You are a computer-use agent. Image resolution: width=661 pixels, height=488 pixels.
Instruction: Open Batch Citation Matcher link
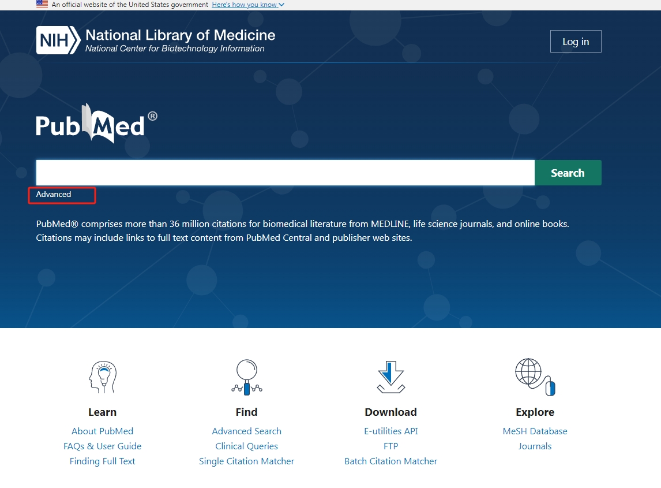[x=391, y=461]
